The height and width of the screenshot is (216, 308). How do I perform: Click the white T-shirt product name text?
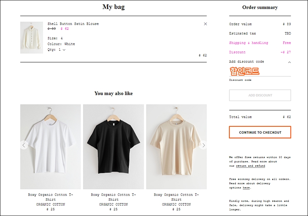[x=50, y=197]
